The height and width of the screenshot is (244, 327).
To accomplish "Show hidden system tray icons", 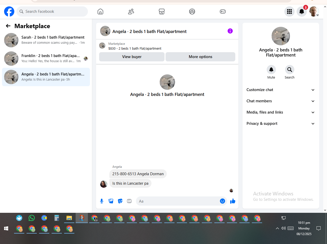I will pos(277,228).
